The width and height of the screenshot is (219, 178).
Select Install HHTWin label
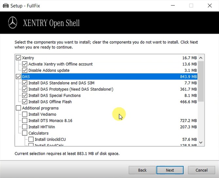click(42, 127)
